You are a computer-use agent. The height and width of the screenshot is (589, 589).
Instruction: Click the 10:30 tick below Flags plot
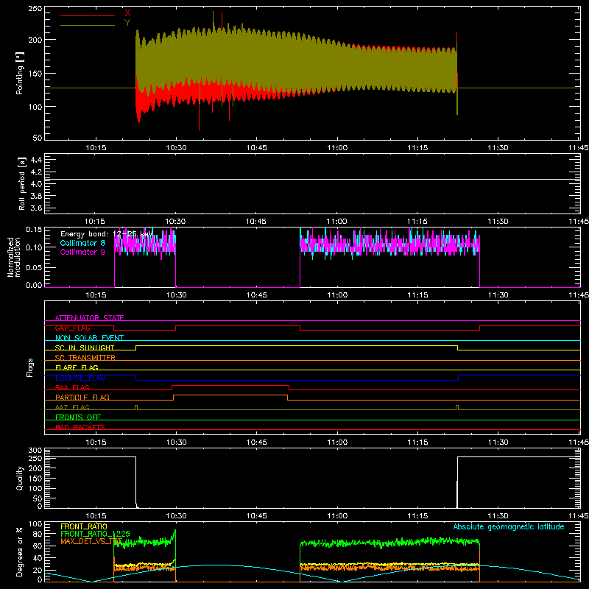click(176, 442)
